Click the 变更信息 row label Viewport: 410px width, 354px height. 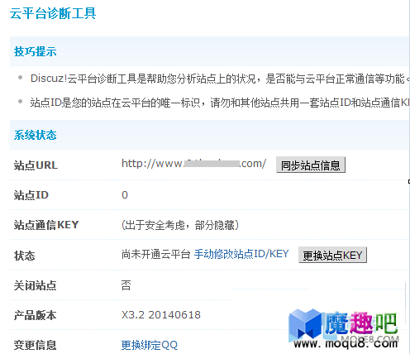(x=35, y=345)
